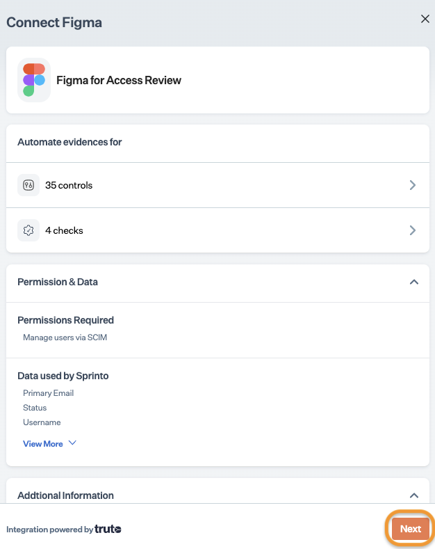Image resolution: width=435 pixels, height=549 pixels.
Task: Click the View More down chevron
Action: pyautogui.click(x=72, y=443)
